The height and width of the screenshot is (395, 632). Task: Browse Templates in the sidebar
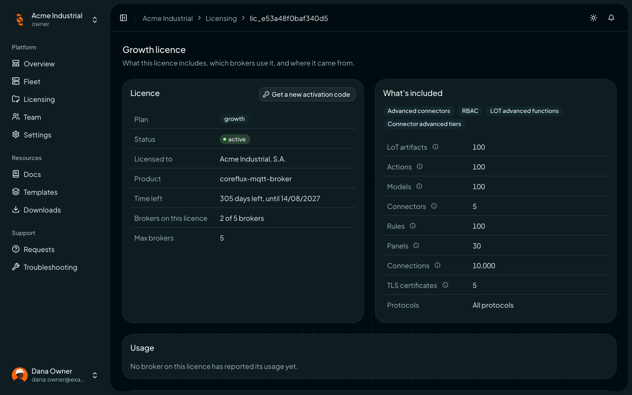click(55, 192)
